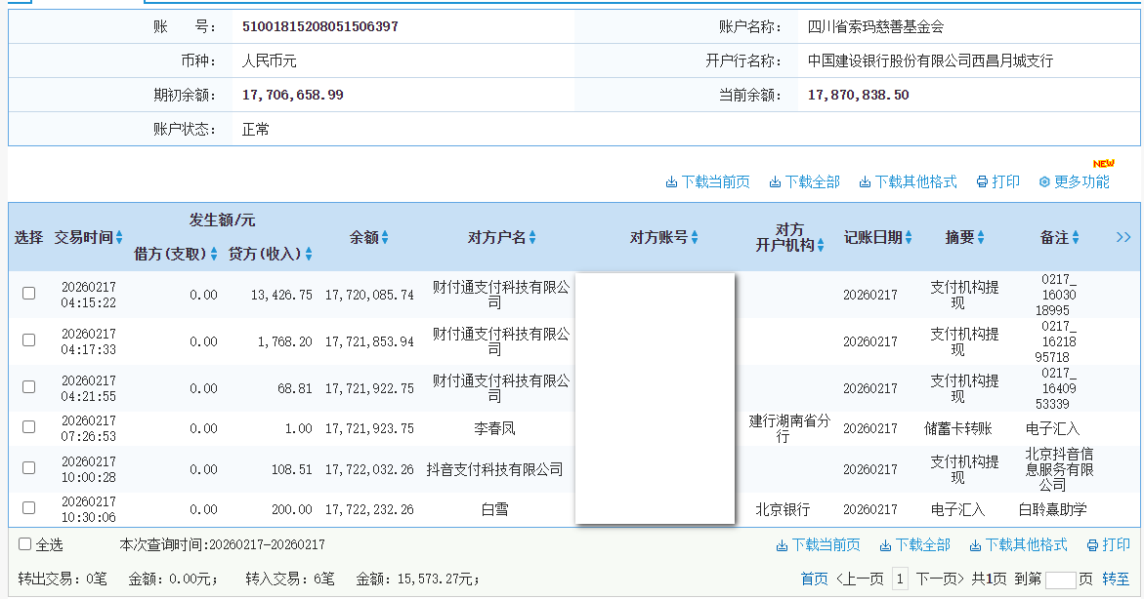This screenshot has width=1144, height=599.
Task: Click bottom 下载其他格式 link
Action: 1026,545
